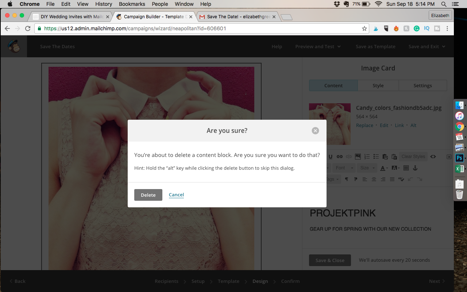Screen dimensions: 467x292
Task: Click the unlink icon in editor toolbar
Action: coord(349,157)
